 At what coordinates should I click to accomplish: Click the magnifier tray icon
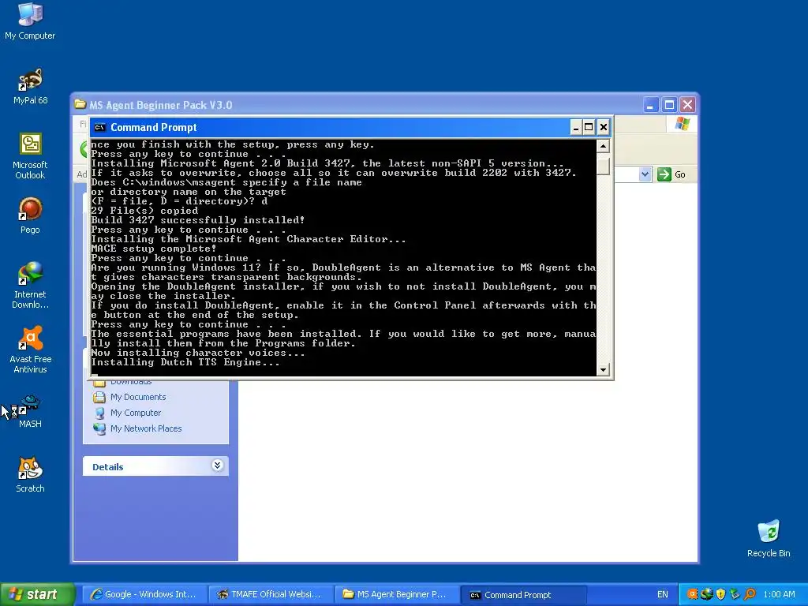pyautogui.click(x=750, y=594)
